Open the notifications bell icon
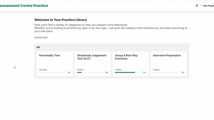 click(197, 6)
